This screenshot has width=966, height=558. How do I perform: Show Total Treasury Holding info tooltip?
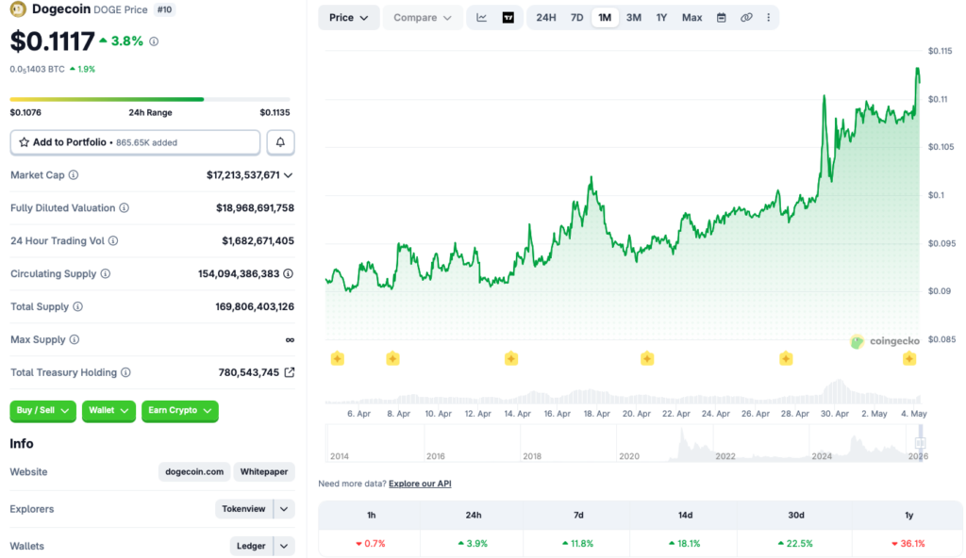click(x=125, y=372)
